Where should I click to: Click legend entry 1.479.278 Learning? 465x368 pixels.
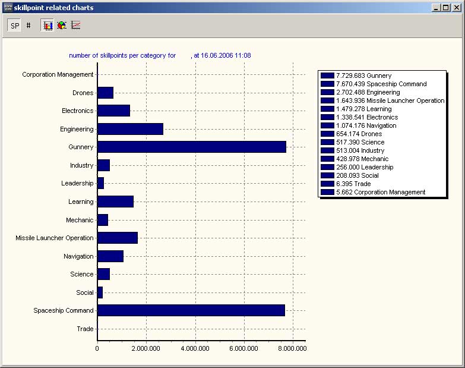tap(364, 109)
